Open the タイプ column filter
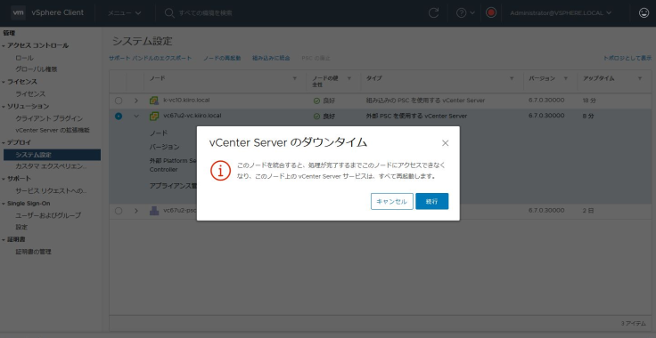Viewport: 656px width, 338px height. click(512, 78)
